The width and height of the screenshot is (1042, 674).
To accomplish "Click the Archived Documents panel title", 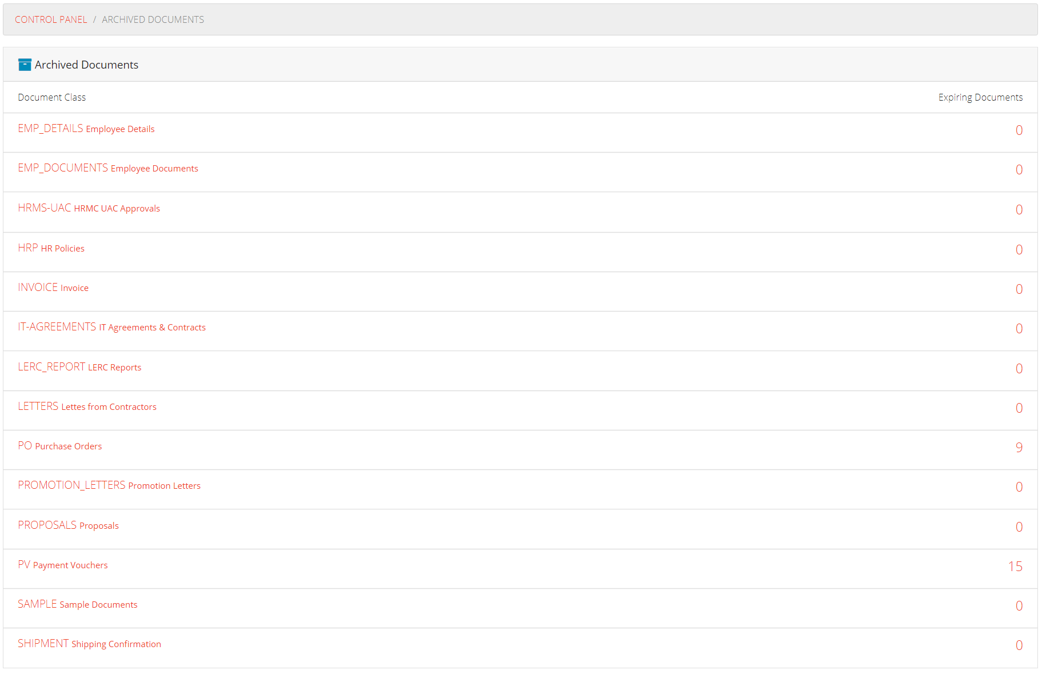I will pyautogui.click(x=86, y=65).
